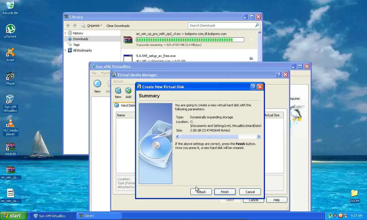Click the 5.0.545_setup_av_free.exe filename text
Image resolution: width=367 pixels, height=220 pixels.
[x=156, y=56]
